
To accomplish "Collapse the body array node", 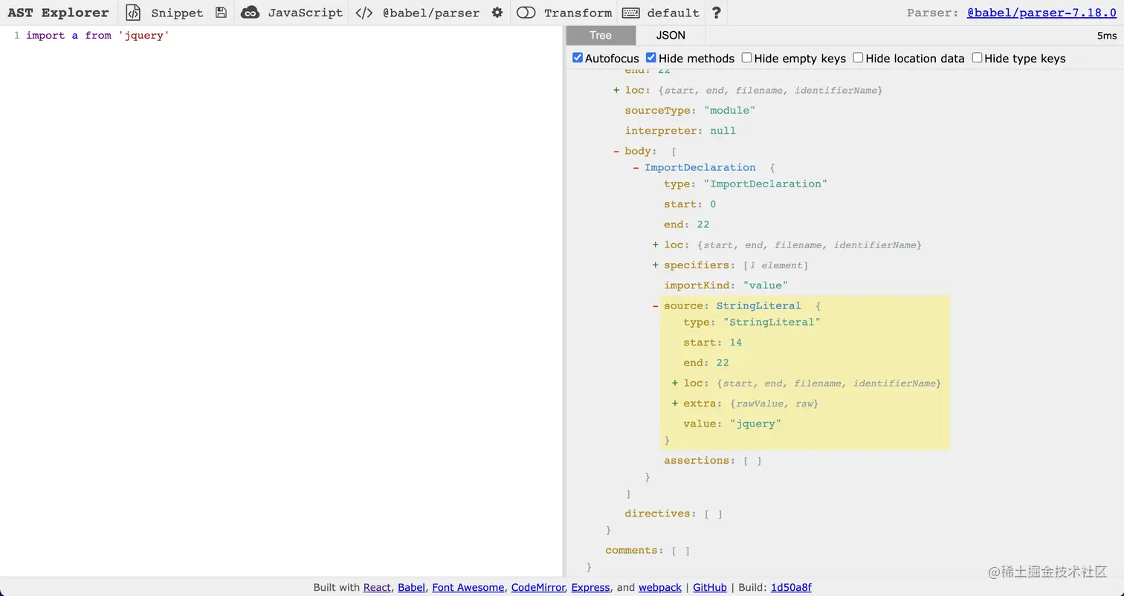I will click(x=616, y=151).
